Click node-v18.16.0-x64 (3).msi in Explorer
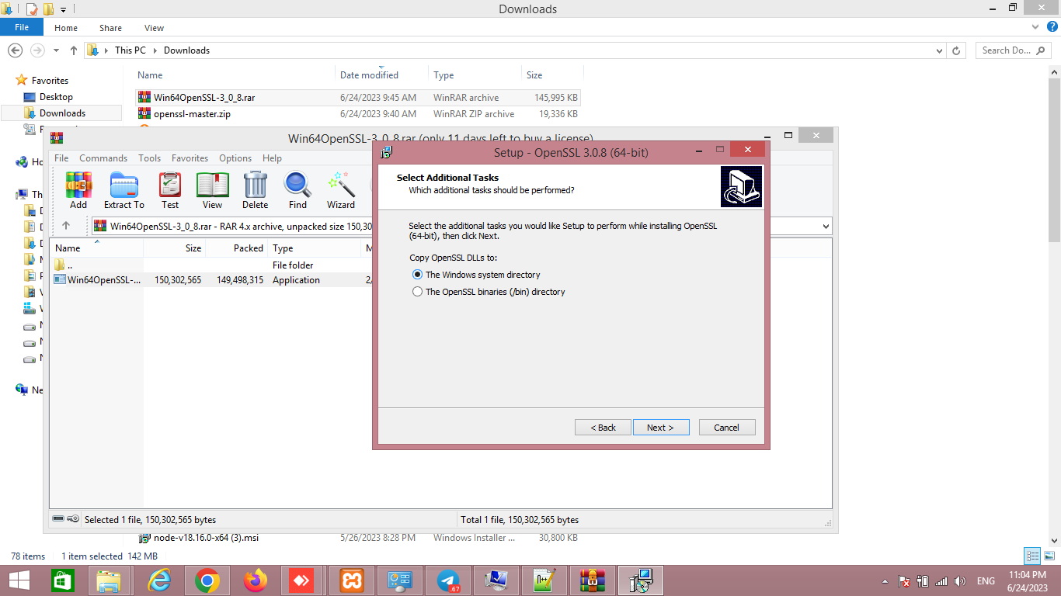This screenshot has width=1061, height=596. click(x=206, y=538)
